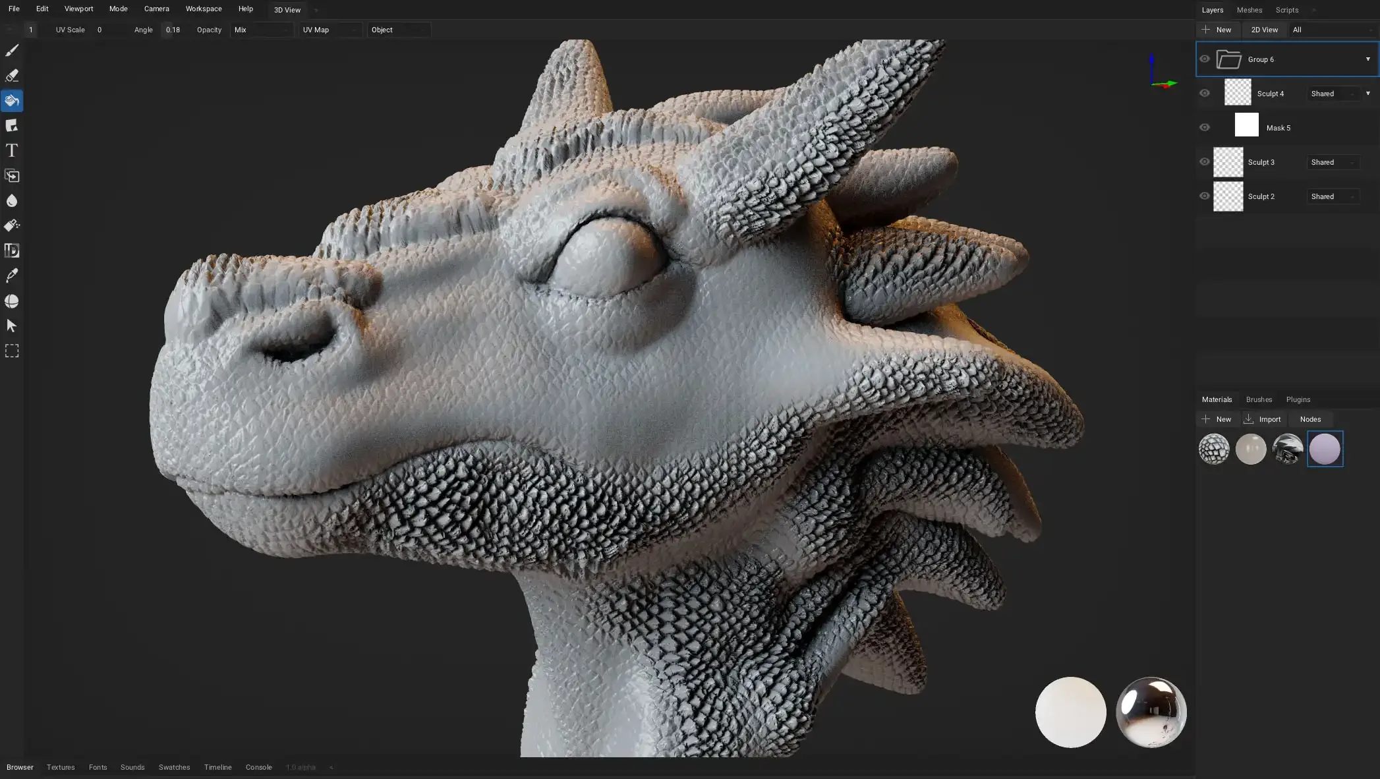Hide the Sculpt 2 layer
Viewport: 1380px width, 779px height.
[x=1205, y=196]
